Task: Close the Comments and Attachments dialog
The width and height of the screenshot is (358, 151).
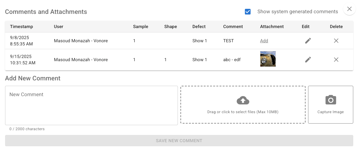Action: [349, 9]
